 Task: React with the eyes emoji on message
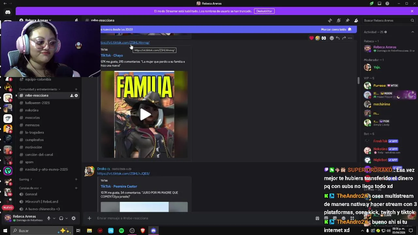click(x=324, y=38)
